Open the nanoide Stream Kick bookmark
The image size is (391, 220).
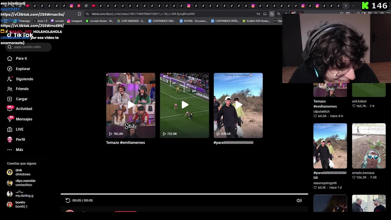100,21
